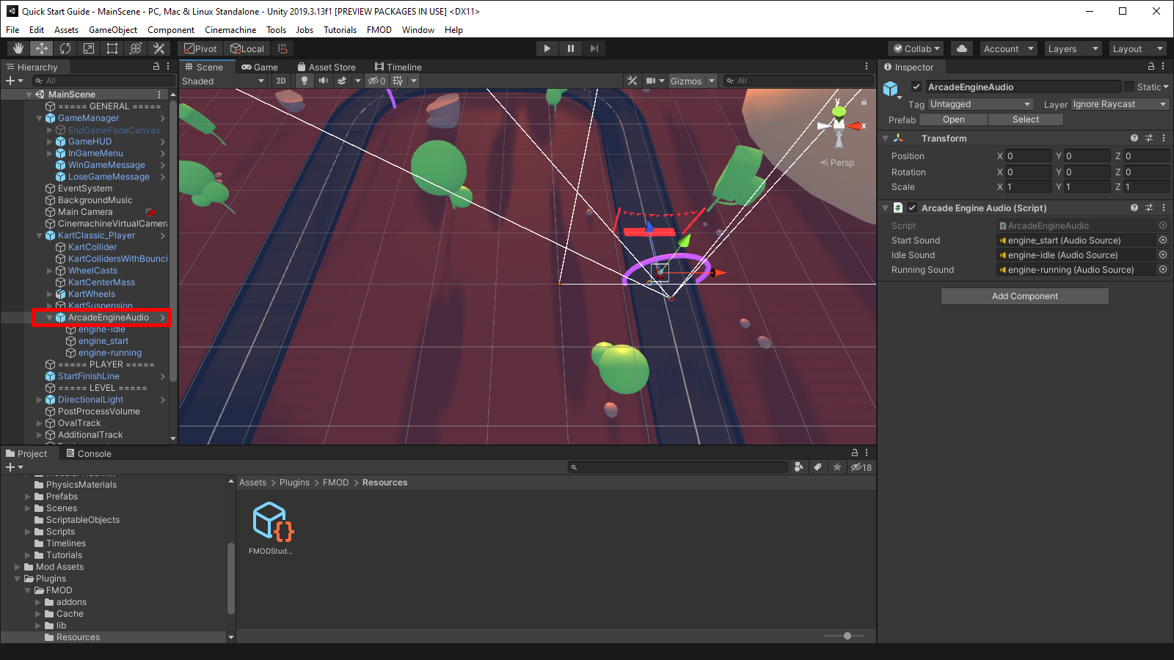1174x660 pixels.
Task: Open Transform preset settings icon
Action: click(1149, 138)
